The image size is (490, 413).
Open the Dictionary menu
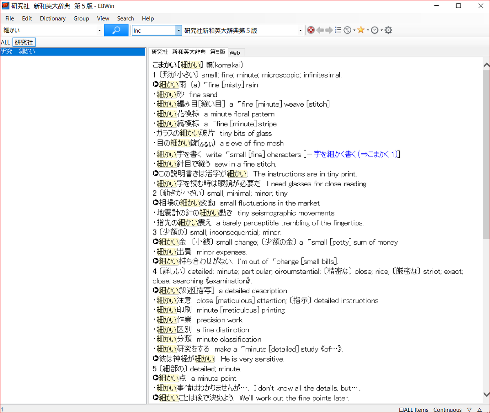53,18
